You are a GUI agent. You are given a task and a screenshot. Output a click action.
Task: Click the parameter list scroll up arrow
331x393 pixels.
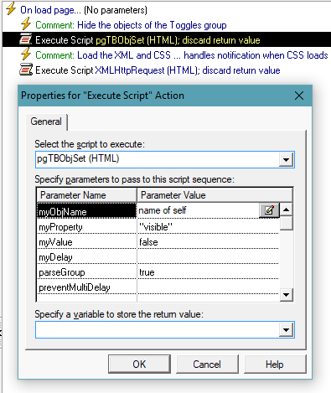(x=287, y=209)
